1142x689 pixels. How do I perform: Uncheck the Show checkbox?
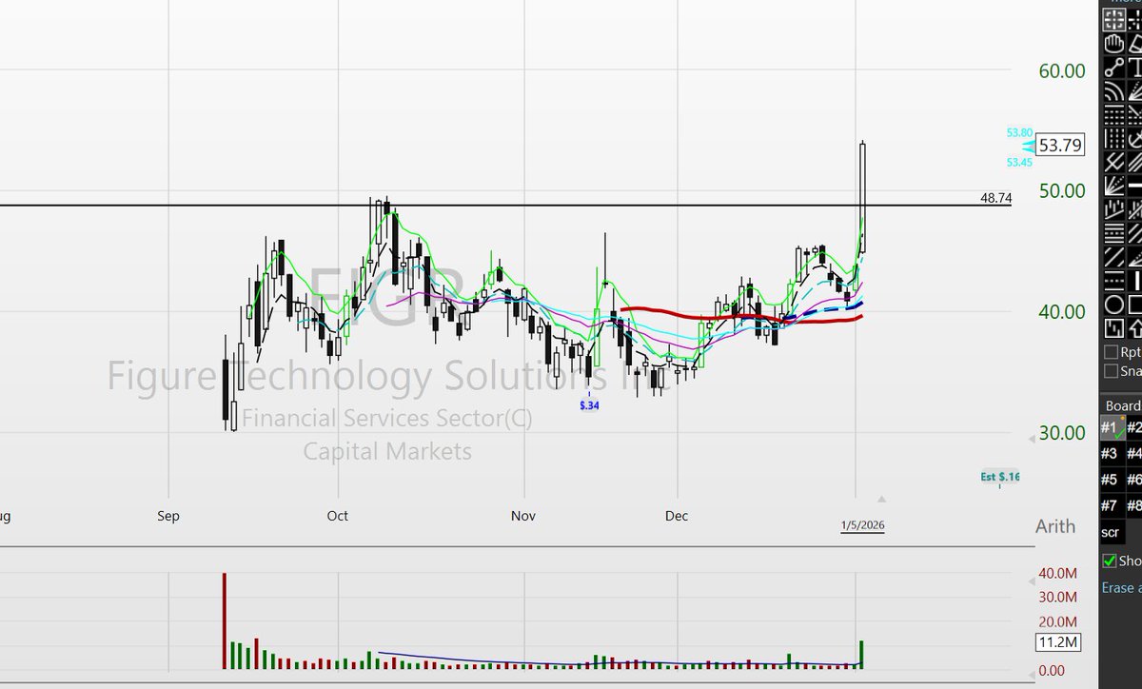tap(1110, 561)
